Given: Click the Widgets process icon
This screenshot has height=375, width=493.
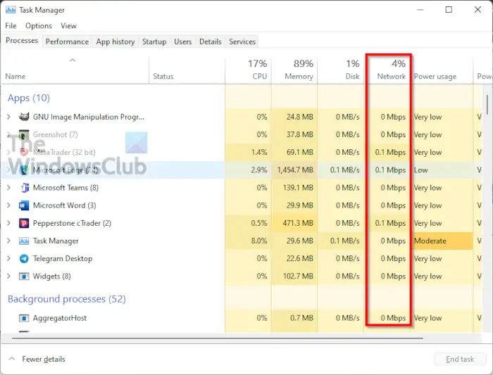Looking at the screenshot, I should click(x=24, y=277).
